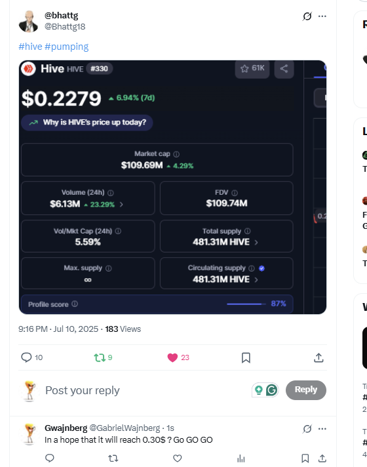View analytics for Gwajnberg's reply
367x467 pixels.
pos(241,458)
